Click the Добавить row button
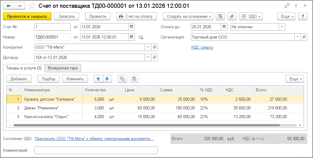The width and height of the screenshot is (313, 158). point(19,79)
